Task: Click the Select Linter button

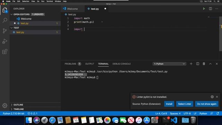Action: (185, 104)
